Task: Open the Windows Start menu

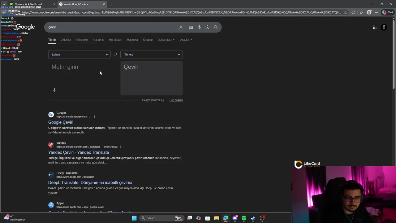Action: [134, 218]
